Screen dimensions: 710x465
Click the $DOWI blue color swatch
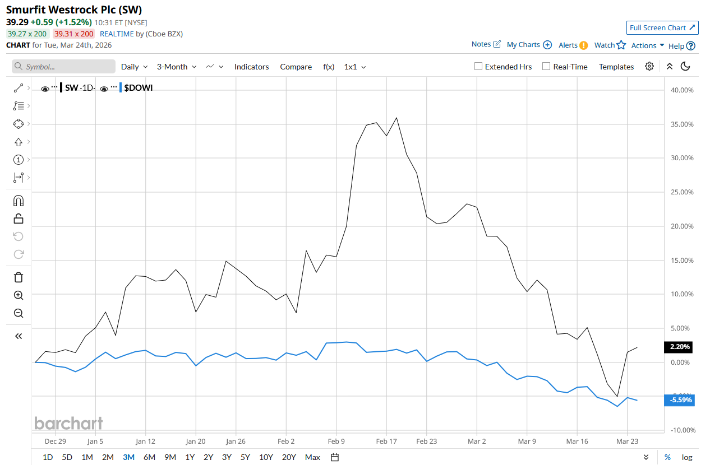pyautogui.click(x=120, y=88)
